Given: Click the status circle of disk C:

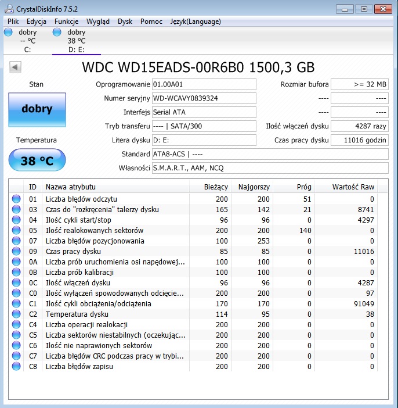Looking at the screenshot, I should pos(8,33).
